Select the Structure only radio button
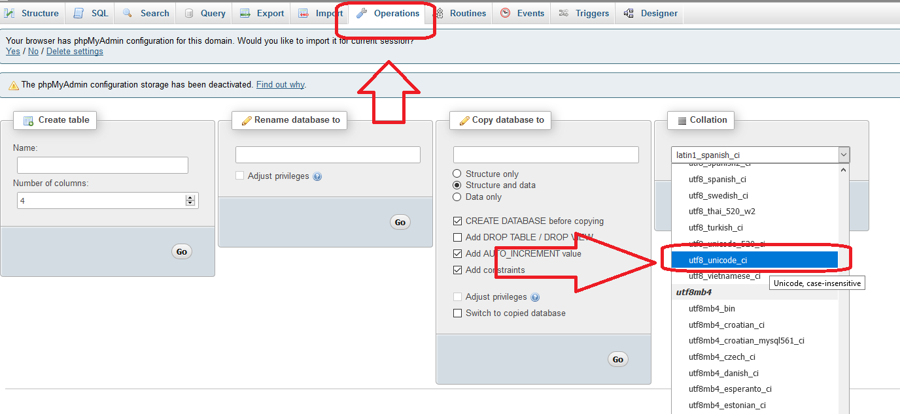 (457, 174)
